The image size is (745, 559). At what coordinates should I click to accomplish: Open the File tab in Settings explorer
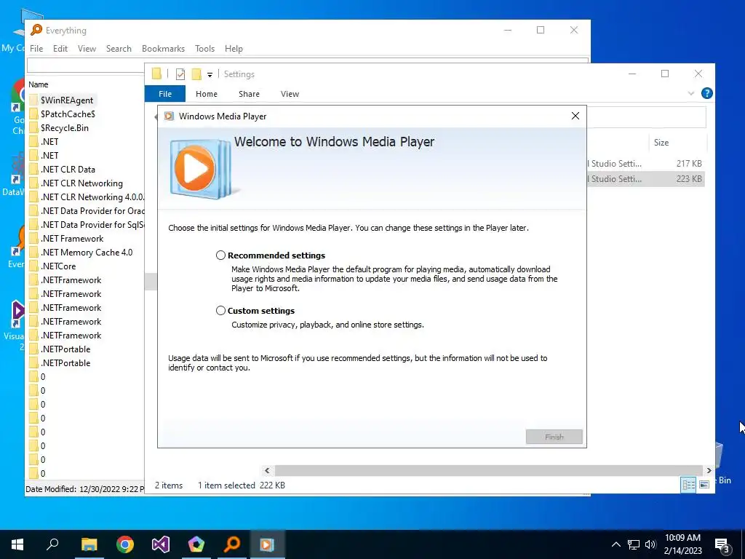pyautogui.click(x=165, y=94)
